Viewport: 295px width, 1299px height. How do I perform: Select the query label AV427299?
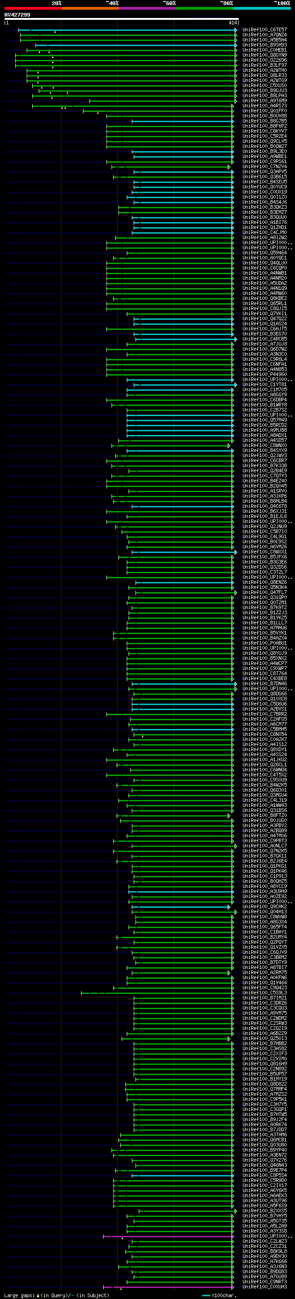point(17,15)
